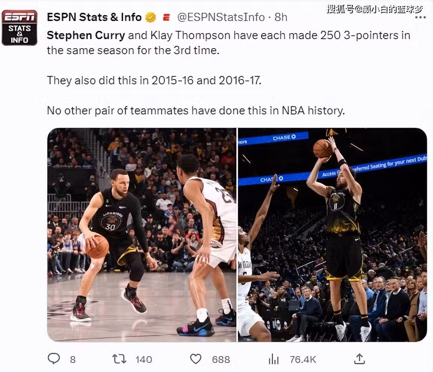Click the bold Stephen Curry text
433x372 pixels.
86,35
